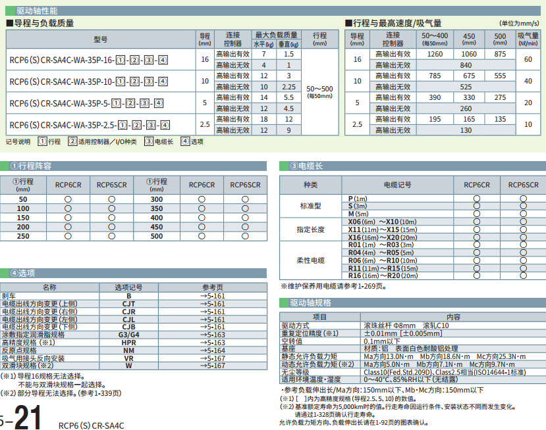Click the HPR option code cell

[129, 343]
